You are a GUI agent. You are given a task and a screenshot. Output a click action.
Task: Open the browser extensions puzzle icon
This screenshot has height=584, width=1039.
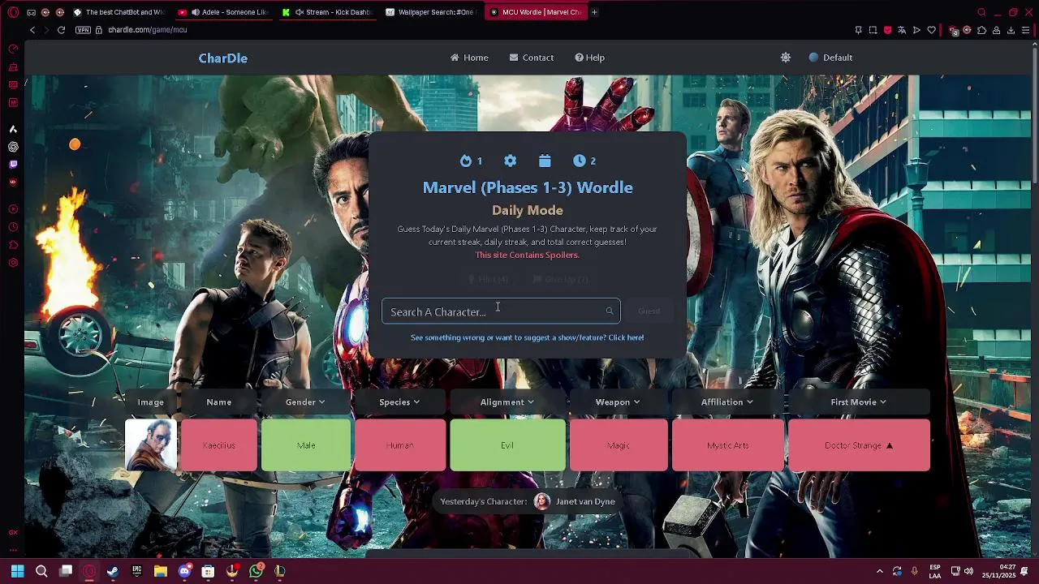click(981, 30)
